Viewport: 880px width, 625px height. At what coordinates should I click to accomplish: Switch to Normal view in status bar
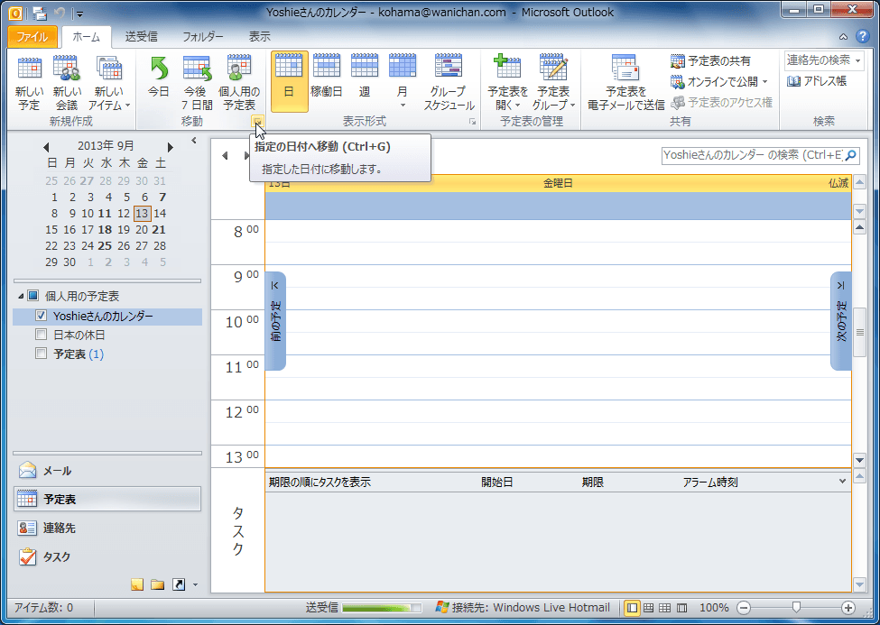point(632,608)
